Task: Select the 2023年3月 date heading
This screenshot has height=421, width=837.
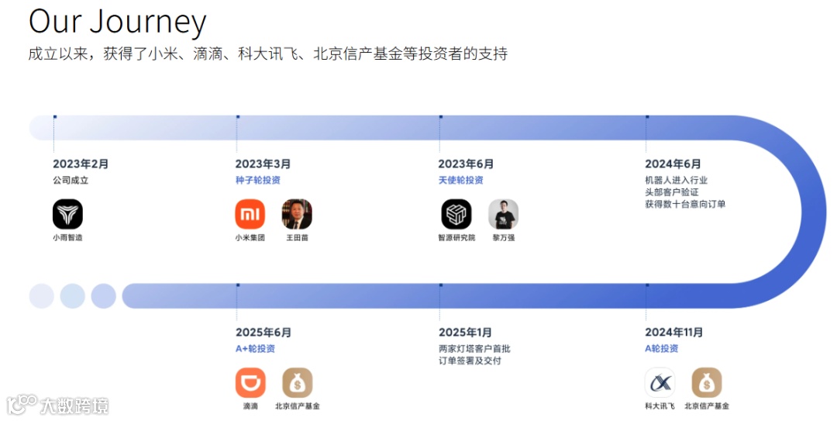Action: click(263, 164)
